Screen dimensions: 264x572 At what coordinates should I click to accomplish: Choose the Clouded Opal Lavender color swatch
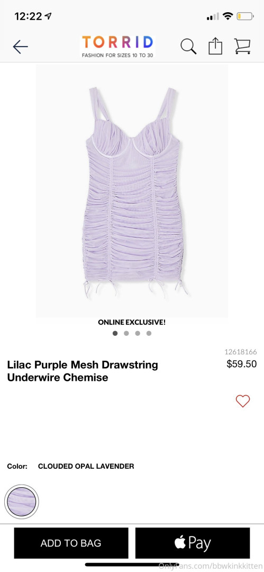coord(22,502)
